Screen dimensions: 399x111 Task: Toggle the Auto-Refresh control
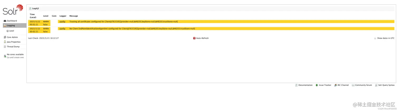(201, 38)
